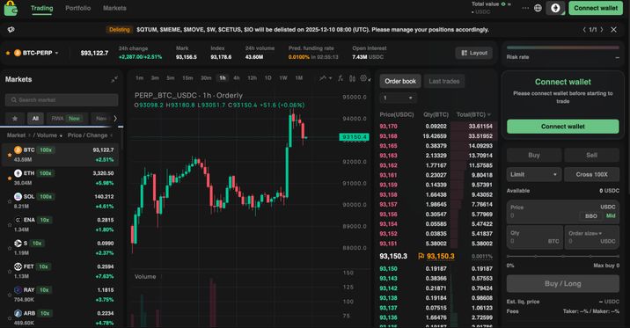The width and height of the screenshot is (630, 328).
Task: Click the RAY coin icon in the market list
Action: tap(18, 289)
